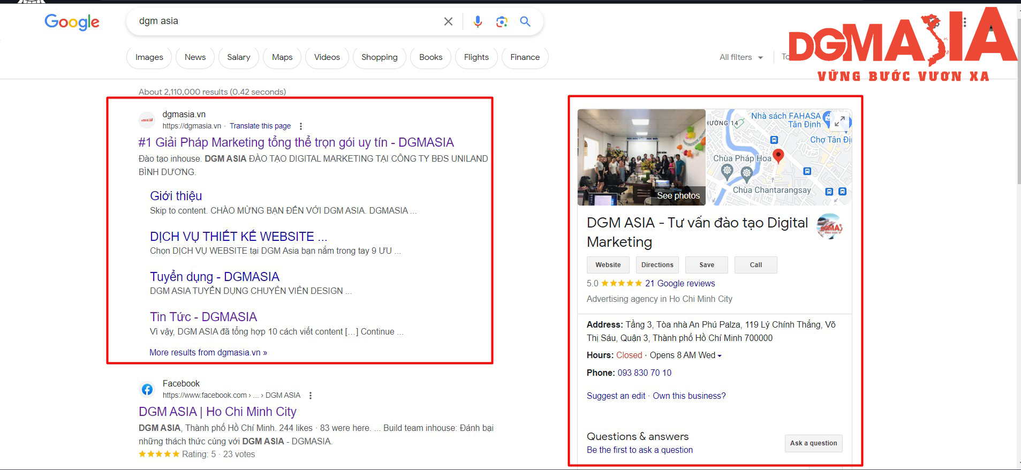Switch to the News tab
Screen dimensions: 1021x470
coord(195,57)
